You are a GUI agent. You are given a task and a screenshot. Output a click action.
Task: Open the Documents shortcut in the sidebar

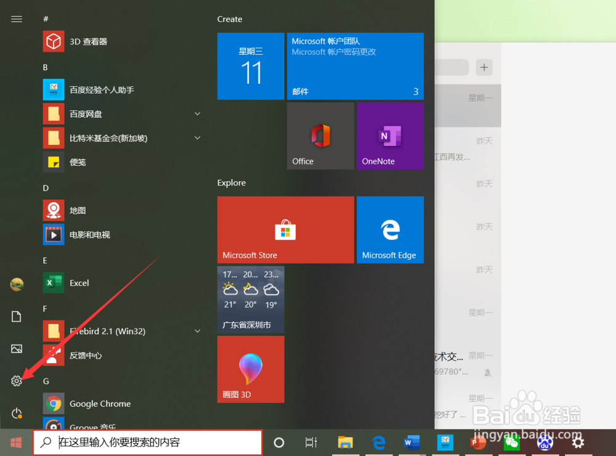17,316
